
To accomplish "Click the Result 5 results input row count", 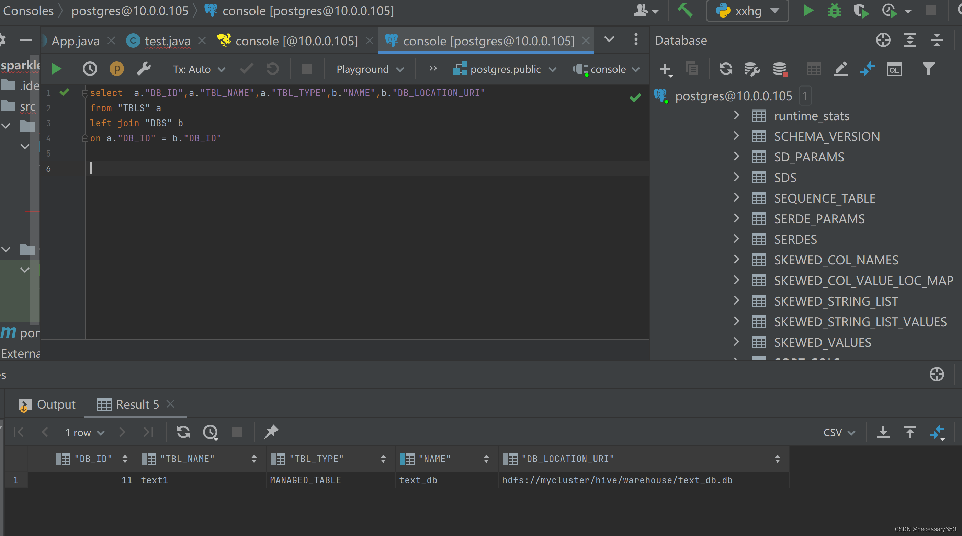I will point(75,432).
